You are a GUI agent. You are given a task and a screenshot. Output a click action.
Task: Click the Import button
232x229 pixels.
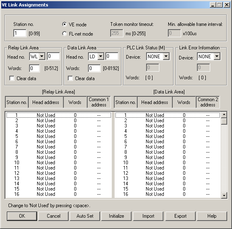(148, 216)
